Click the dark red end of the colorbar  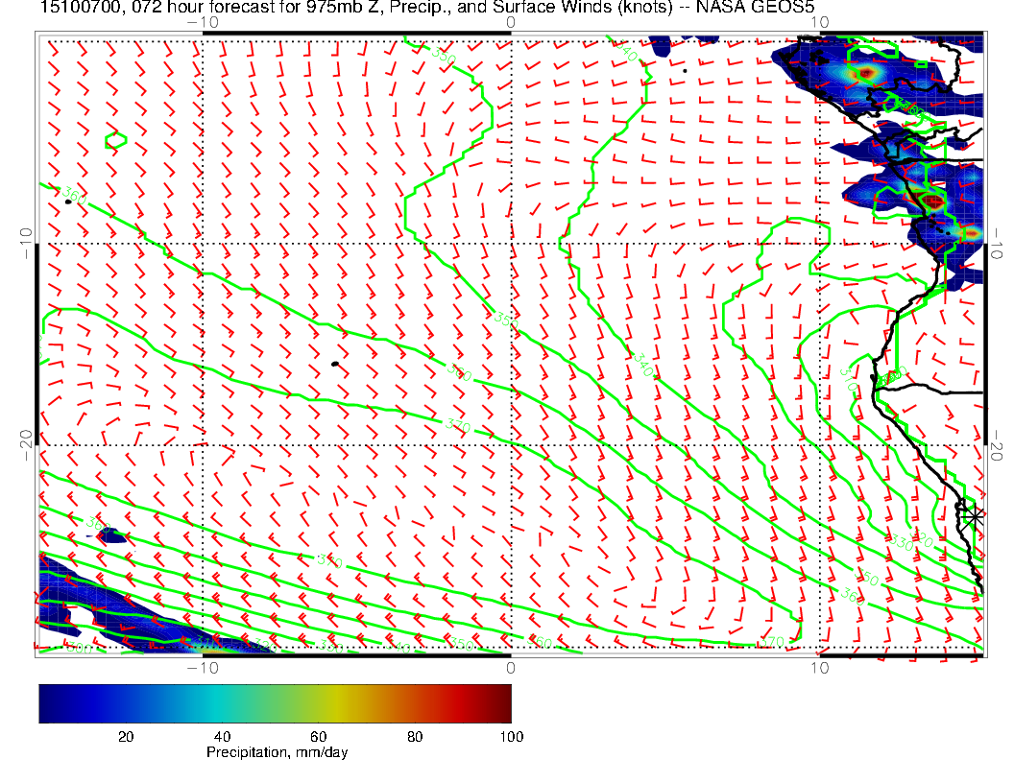point(503,702)
